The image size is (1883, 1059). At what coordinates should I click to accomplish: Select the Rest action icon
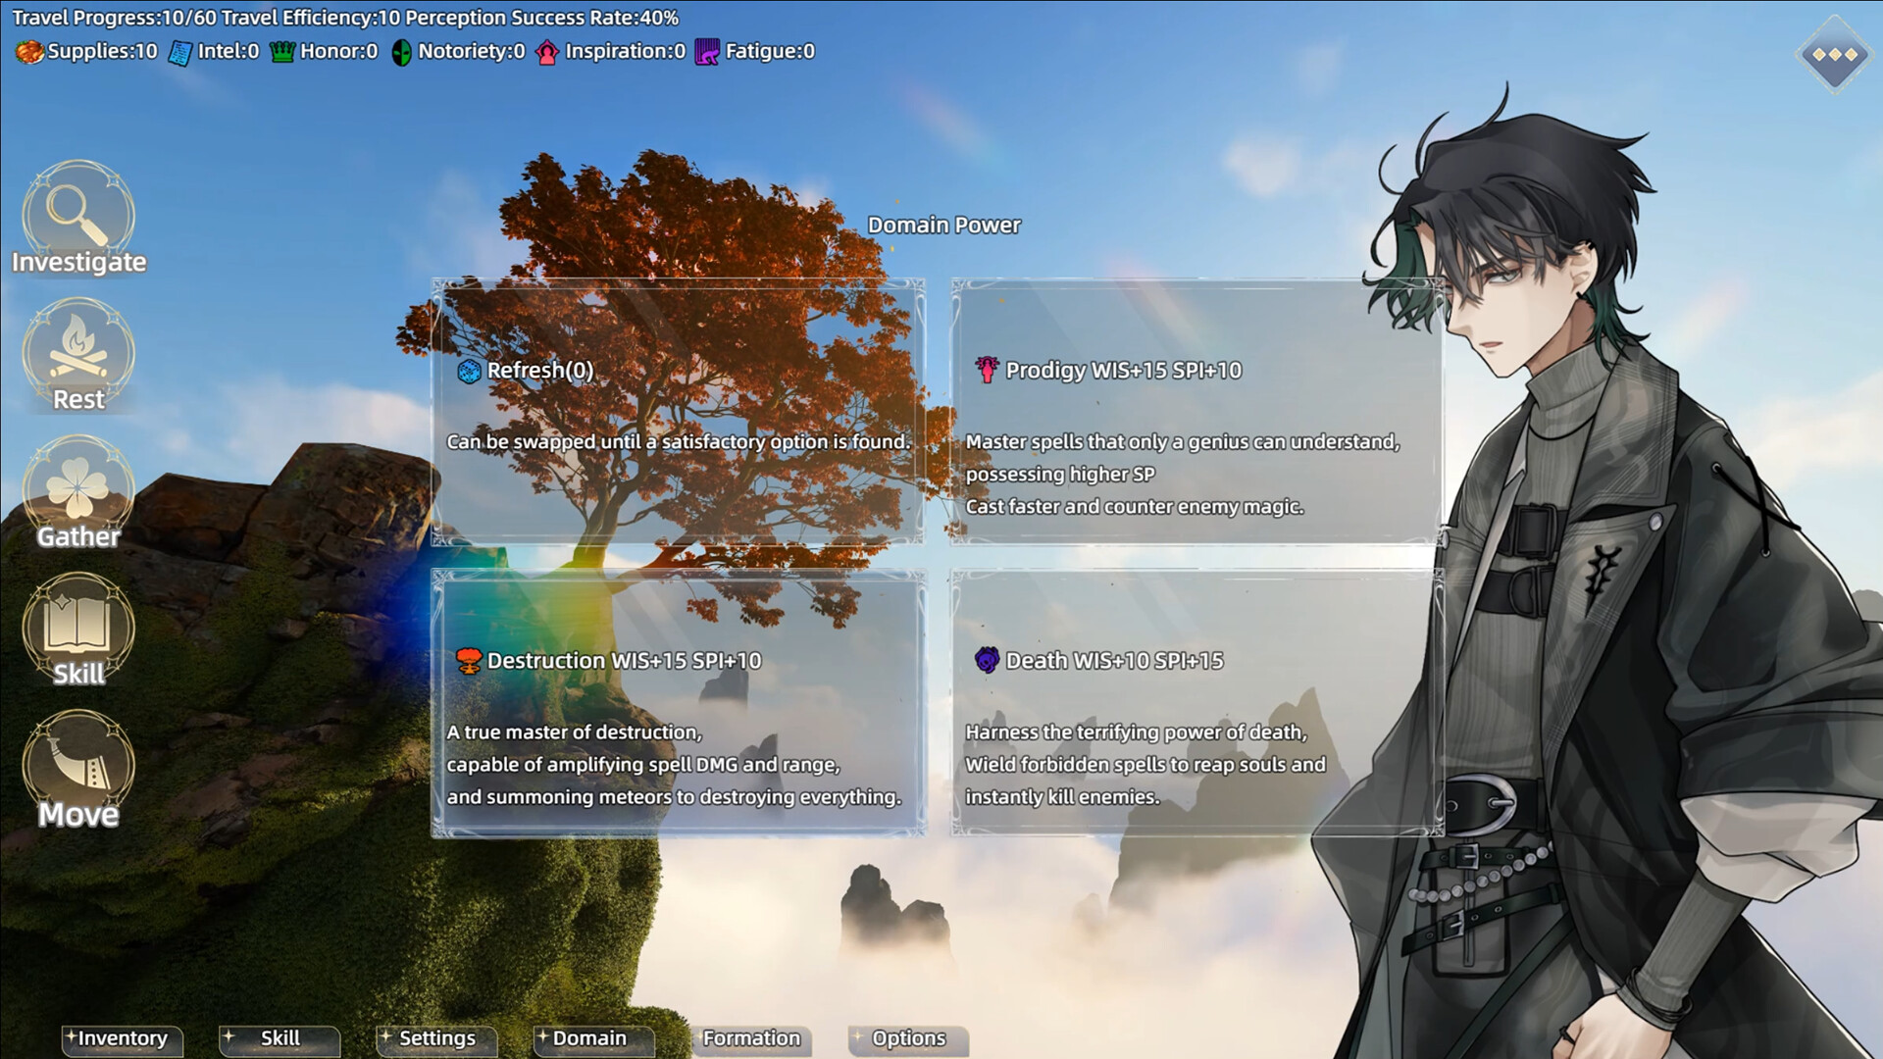point(77,361)
